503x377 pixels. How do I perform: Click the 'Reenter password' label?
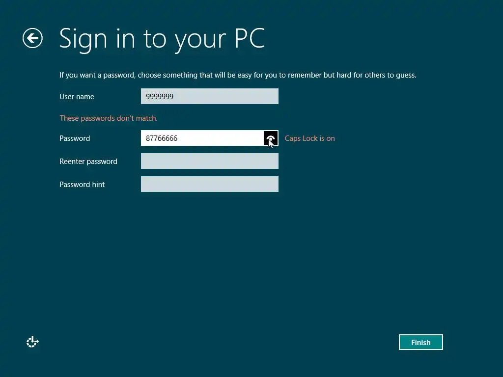88,161
